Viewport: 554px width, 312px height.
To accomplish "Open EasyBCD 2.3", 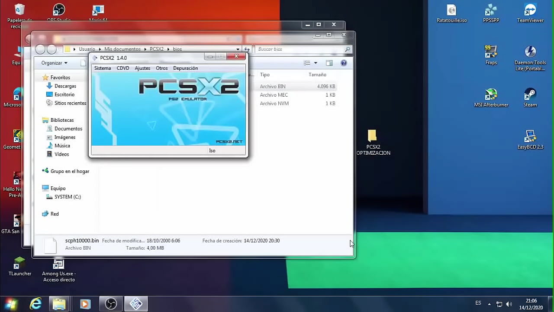I will [530, 138].
